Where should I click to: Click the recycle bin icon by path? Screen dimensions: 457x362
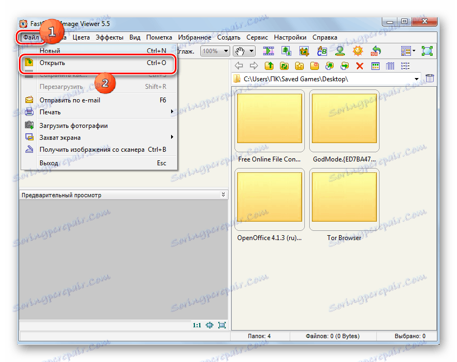(x=430, y=78)
